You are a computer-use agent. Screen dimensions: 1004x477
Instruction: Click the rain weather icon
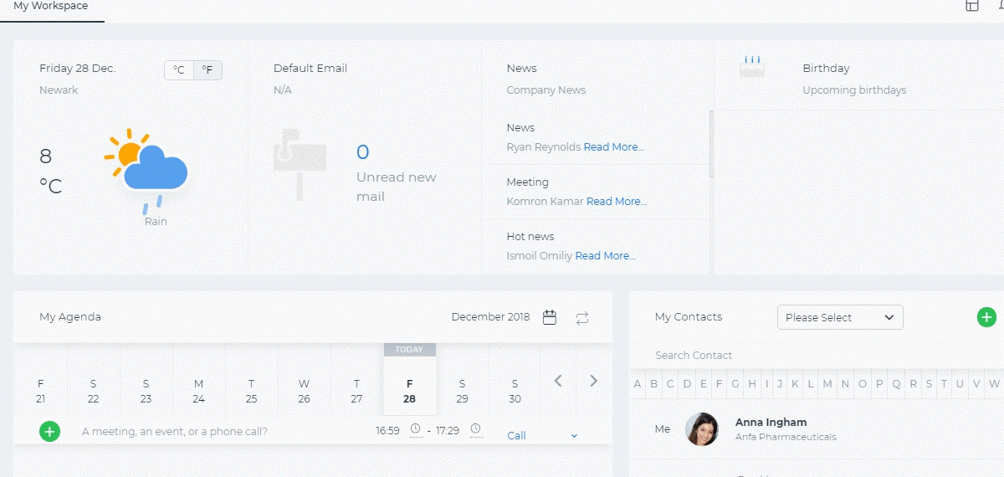(146, 170)
